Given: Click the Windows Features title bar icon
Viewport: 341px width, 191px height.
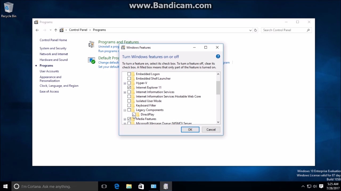Looking at the screenshot, I should point(123,47).
